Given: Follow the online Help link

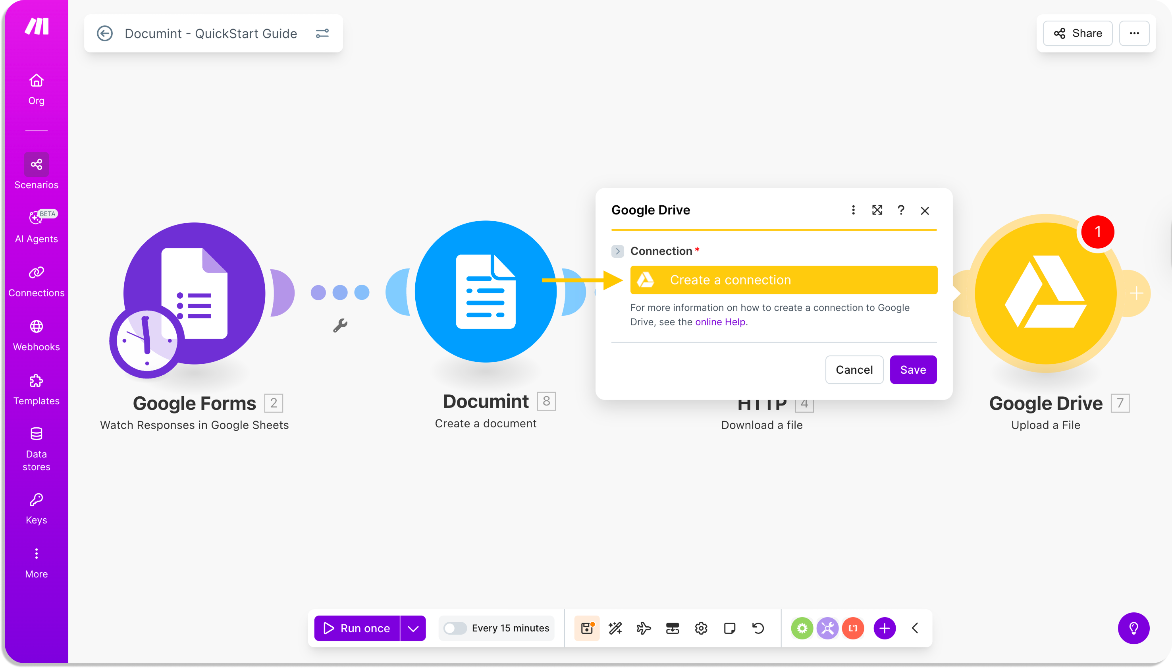Looking at the screenshot, I should [720, 322].
